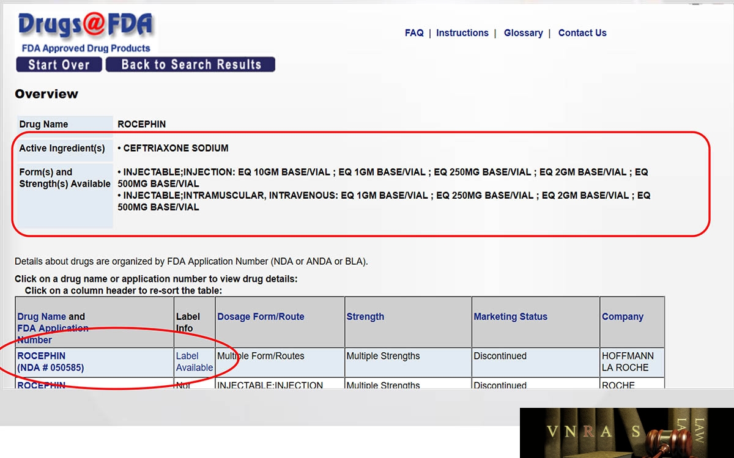Open the Contact Us page

coord(582,33)
